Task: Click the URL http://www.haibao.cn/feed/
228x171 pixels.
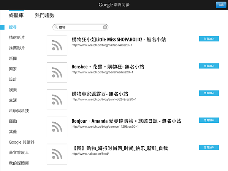Action: point(90,154)
